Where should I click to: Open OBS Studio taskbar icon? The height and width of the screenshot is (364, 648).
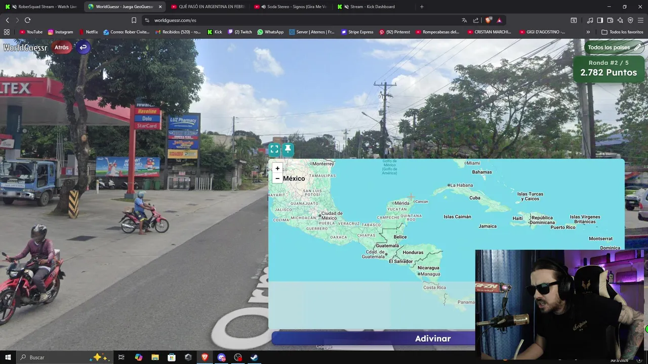(238, 357)
